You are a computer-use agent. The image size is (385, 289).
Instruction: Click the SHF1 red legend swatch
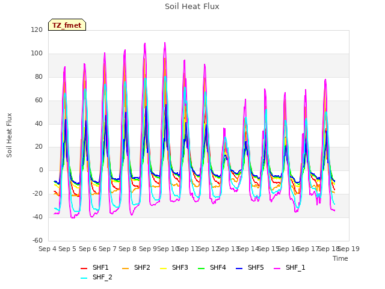click(x=84, y=269)
